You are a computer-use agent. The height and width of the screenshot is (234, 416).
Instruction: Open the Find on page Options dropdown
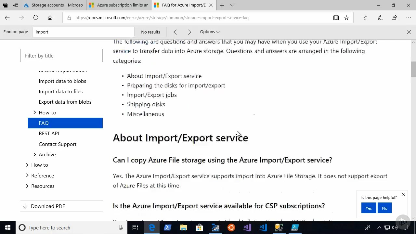[210, 32]
